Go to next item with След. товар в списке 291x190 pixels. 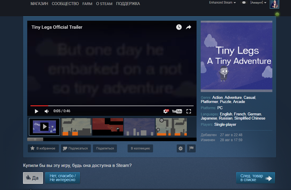click(x=255, y=178)
